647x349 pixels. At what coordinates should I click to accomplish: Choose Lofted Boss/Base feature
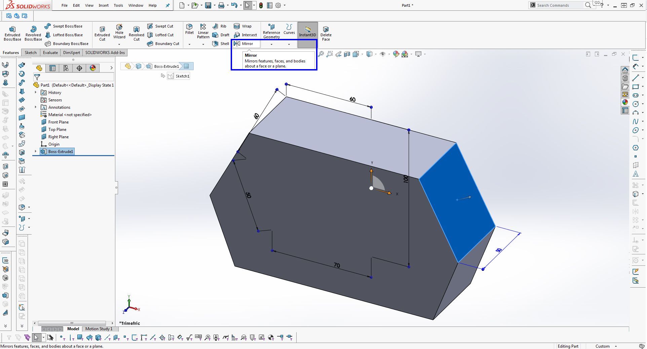[64, 35]
